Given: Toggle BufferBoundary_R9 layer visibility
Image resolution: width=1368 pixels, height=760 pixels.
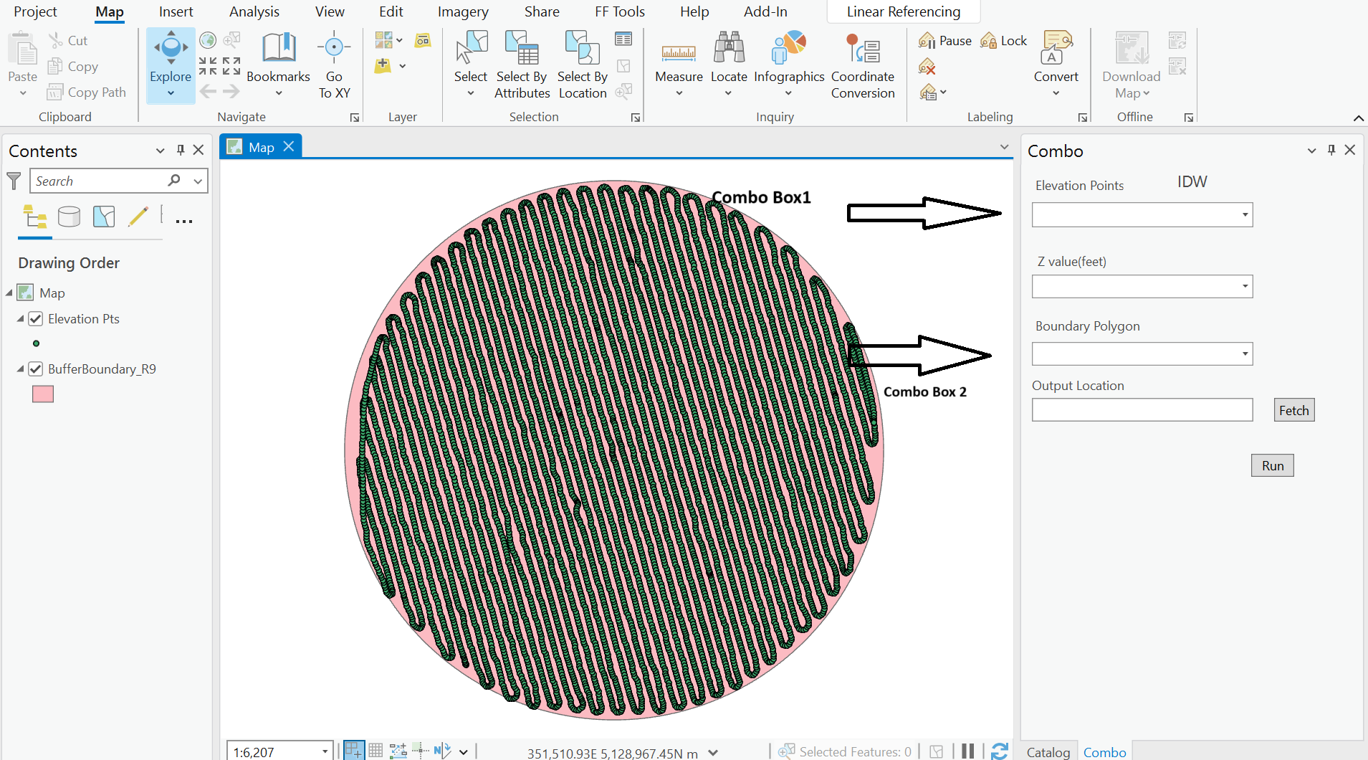Looking at the screenshot, I should pyautogui.click(x=36, y=369).
